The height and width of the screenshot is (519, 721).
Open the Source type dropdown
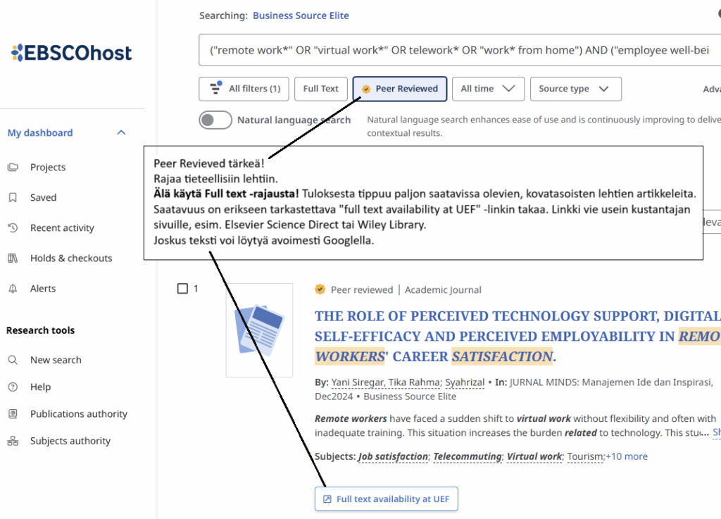point(576,89)
